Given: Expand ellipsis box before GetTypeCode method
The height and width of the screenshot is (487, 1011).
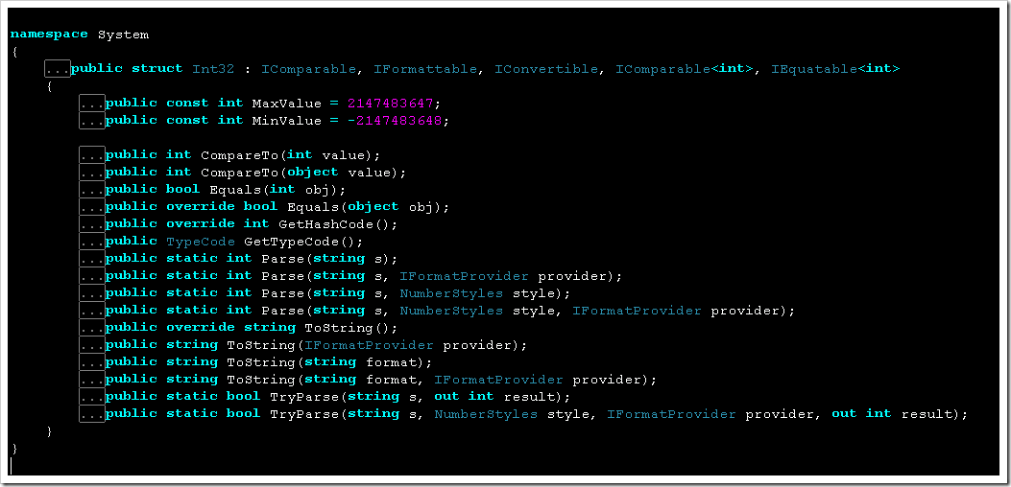Looking at the screenshot, I should point(92,242).
